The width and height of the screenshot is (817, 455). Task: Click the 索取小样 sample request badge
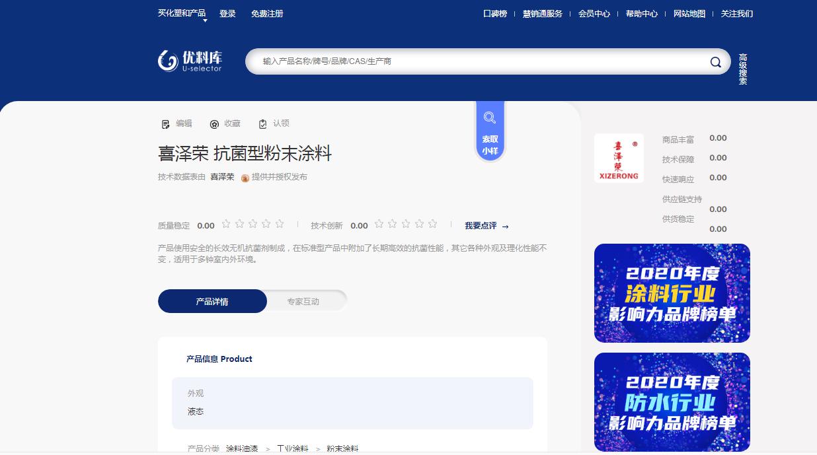tap(490, 131)
